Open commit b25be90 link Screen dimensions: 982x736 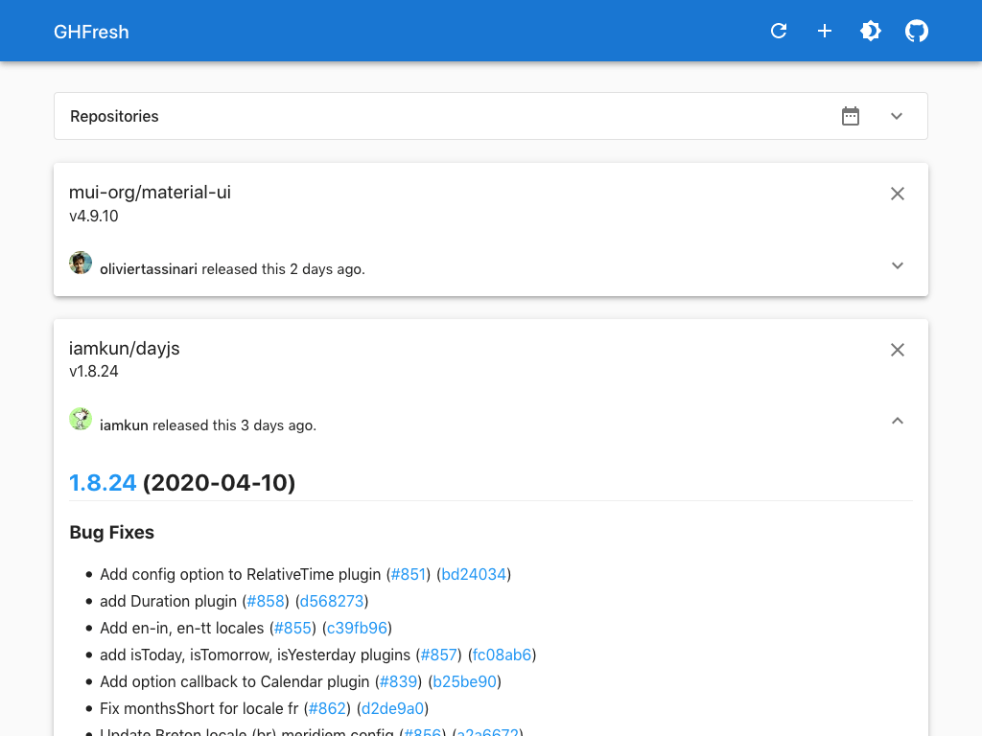click(465, 681)
